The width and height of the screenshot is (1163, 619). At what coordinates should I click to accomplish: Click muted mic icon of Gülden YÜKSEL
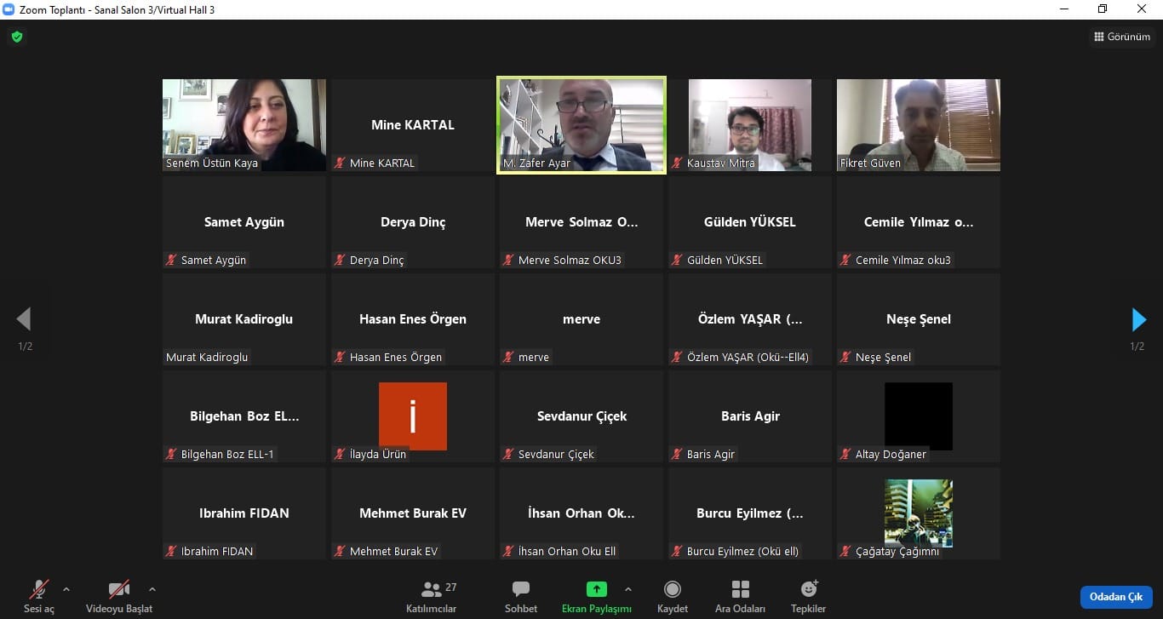[677, 260]
